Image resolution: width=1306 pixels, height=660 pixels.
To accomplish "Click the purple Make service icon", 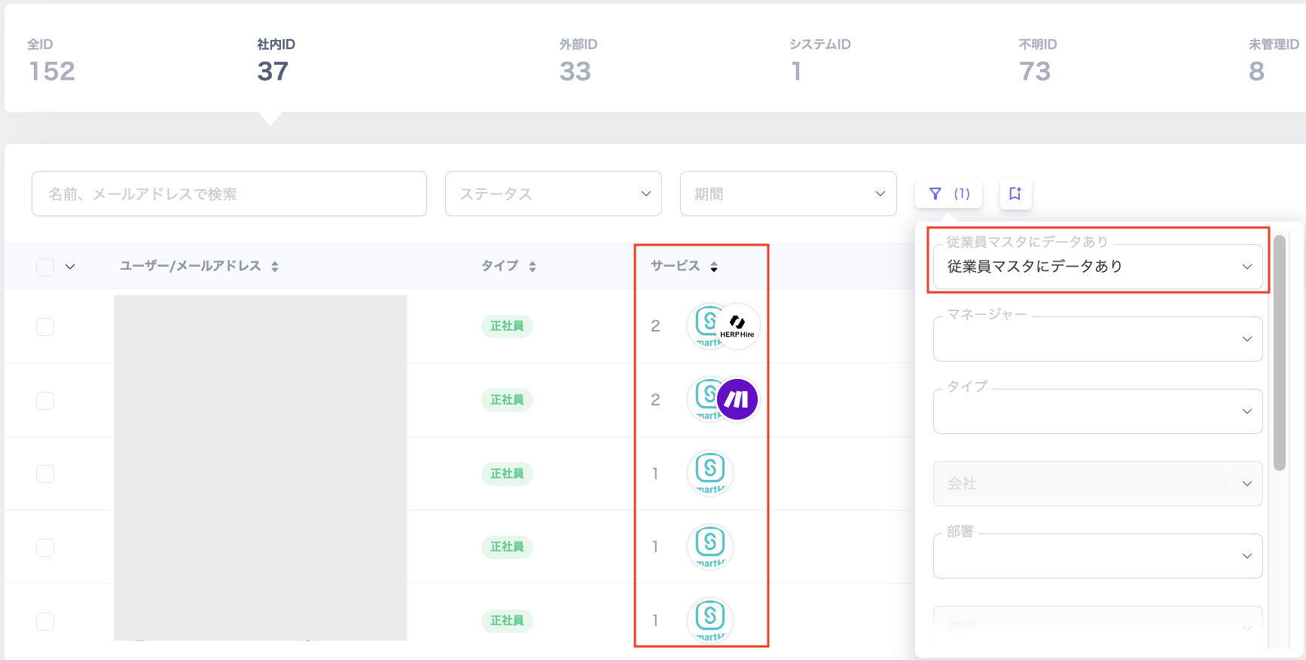I will tap(737, 399).
